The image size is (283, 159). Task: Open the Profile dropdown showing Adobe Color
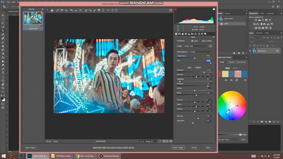pyautogui.click(x=196, y=46)
